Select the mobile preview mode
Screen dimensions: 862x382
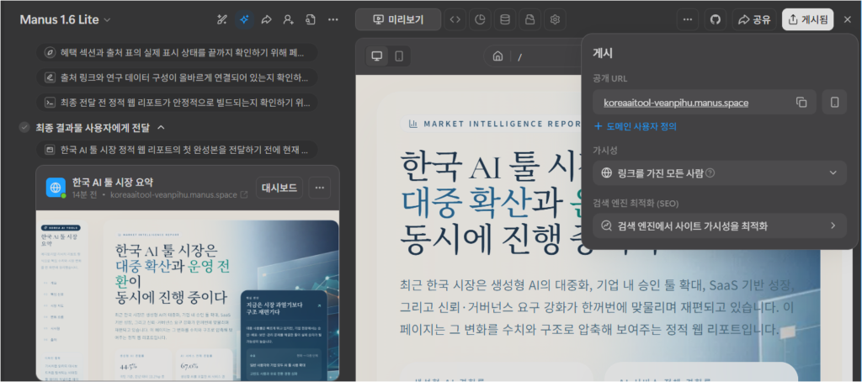pos(400,56)
